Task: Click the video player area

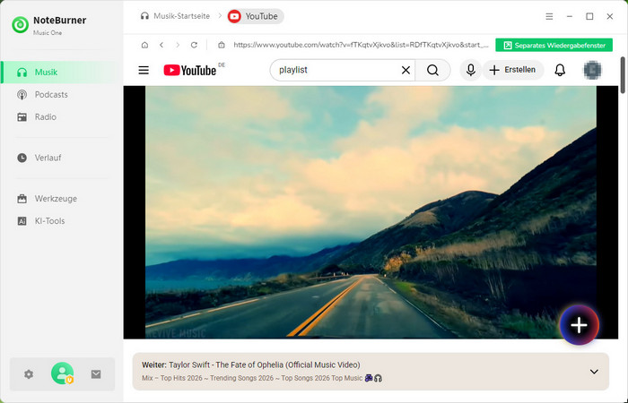Action: (x=371, y=212)
